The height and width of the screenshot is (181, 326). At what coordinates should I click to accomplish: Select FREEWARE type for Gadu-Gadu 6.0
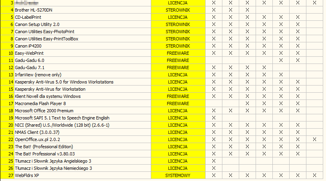(178, 60)
